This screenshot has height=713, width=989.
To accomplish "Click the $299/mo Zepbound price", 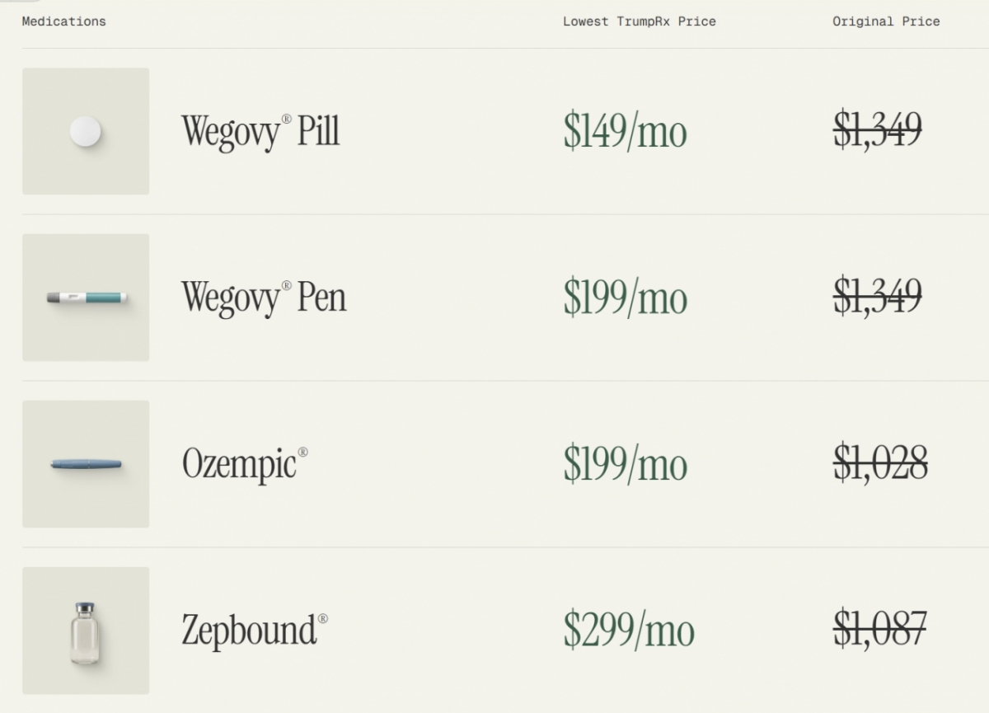I will pyautogui.click(x=628, y=631).
